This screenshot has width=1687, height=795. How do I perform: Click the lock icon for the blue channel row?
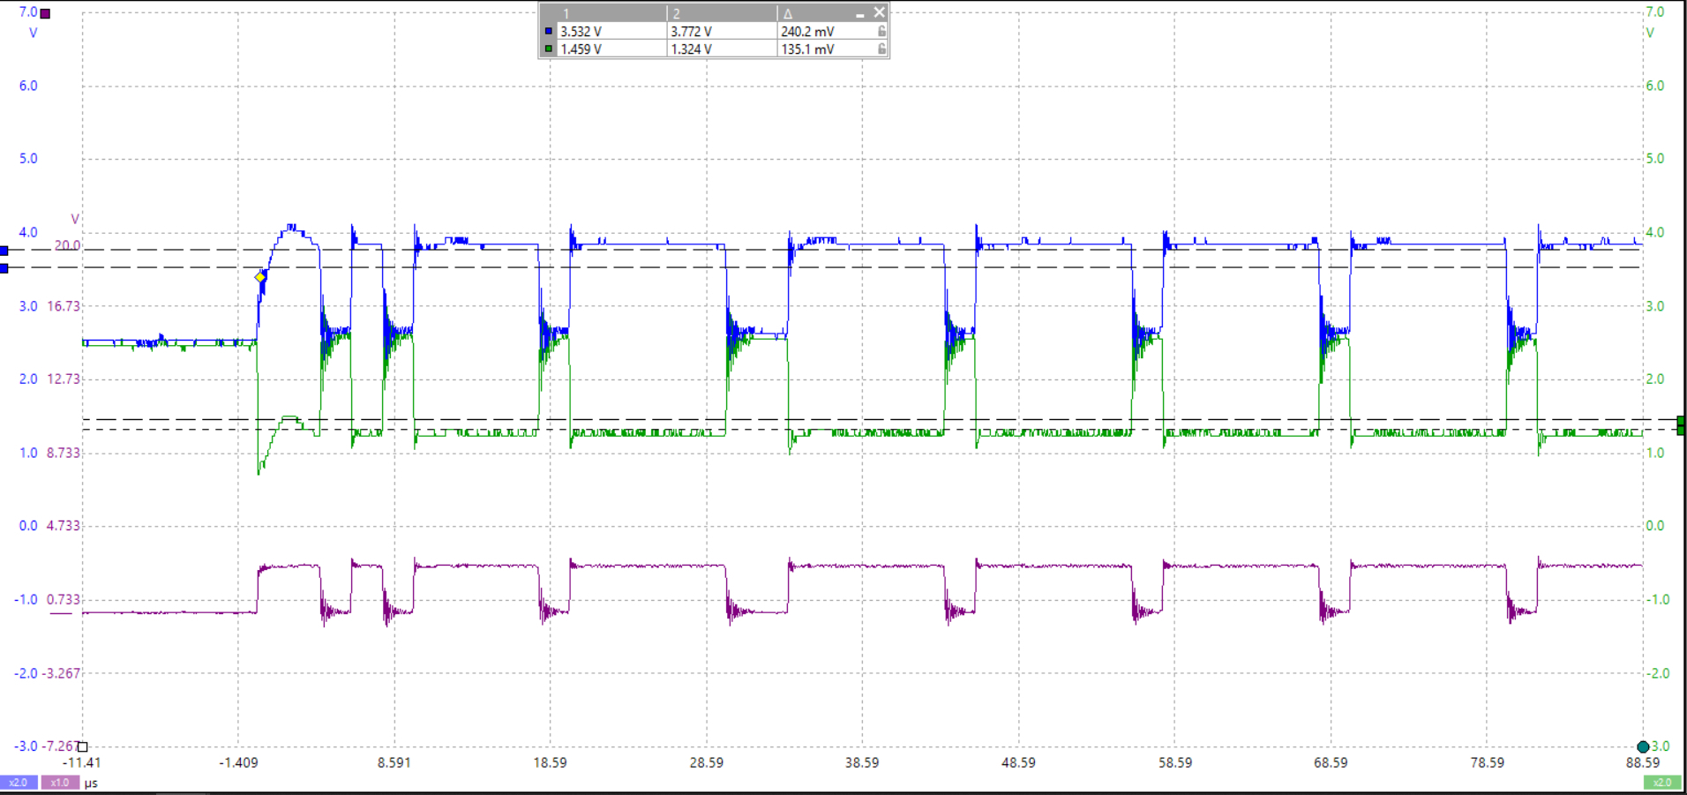881,31
